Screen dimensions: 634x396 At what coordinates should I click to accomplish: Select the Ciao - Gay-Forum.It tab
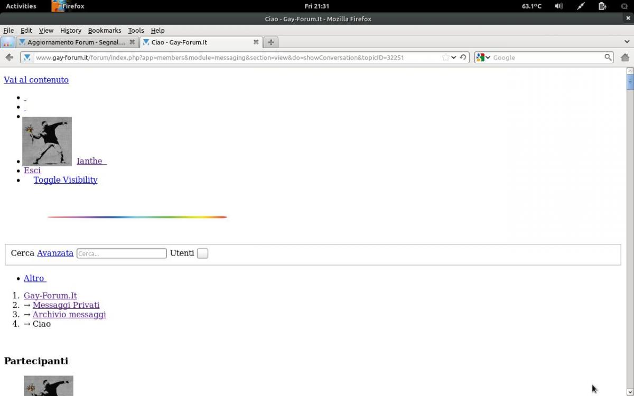tap(201, 42)
